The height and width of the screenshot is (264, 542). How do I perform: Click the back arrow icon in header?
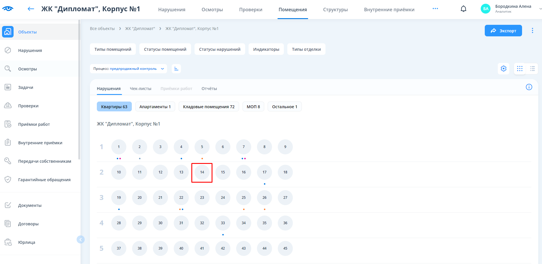(31, 9)
